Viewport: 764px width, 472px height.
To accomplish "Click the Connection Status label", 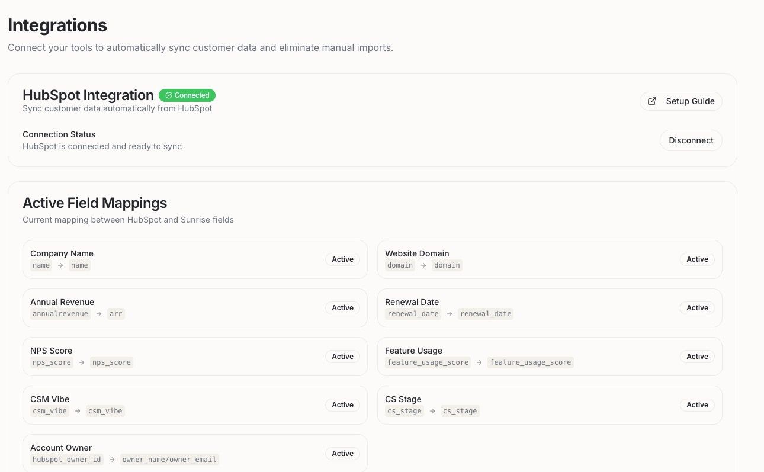I will pos(59,134).
